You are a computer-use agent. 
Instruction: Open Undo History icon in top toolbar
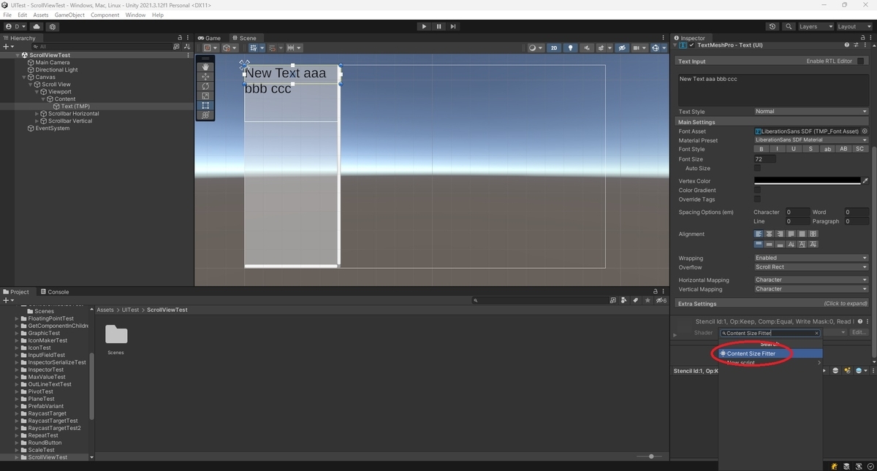coord(772,26)
